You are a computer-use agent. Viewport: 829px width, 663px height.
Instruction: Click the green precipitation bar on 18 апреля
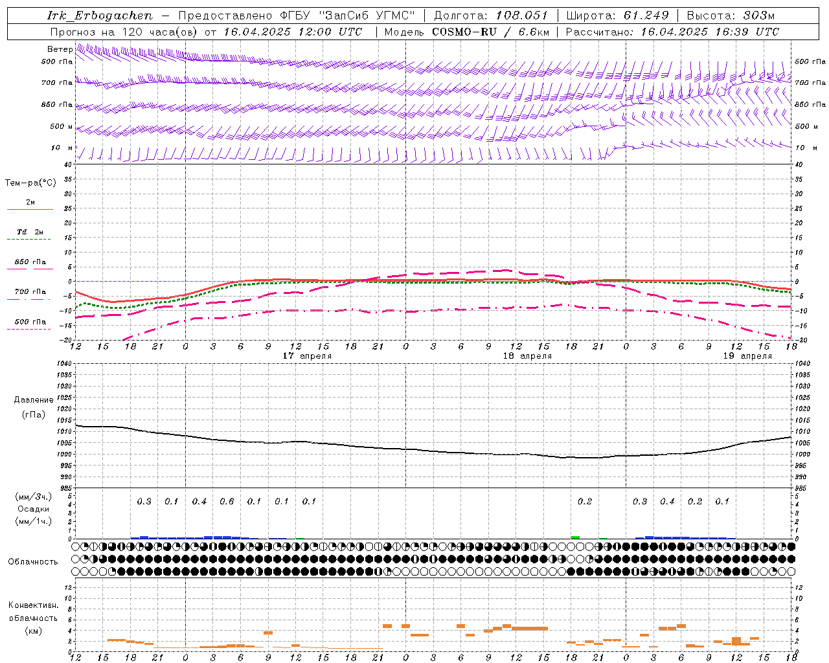point(575,537)
